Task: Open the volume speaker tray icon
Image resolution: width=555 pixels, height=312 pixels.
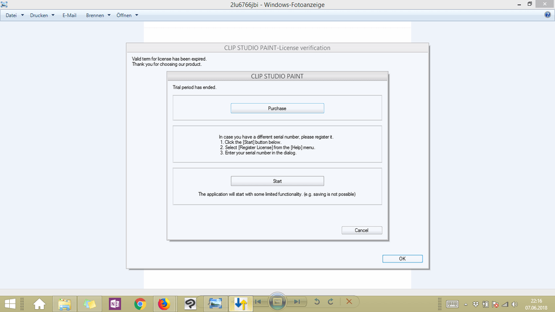Action: coord(514,304)
